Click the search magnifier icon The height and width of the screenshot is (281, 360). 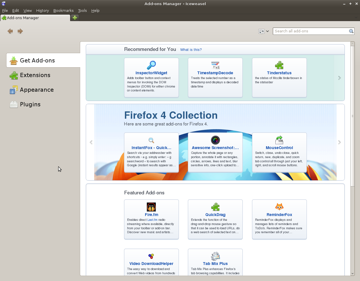[351, 31]
